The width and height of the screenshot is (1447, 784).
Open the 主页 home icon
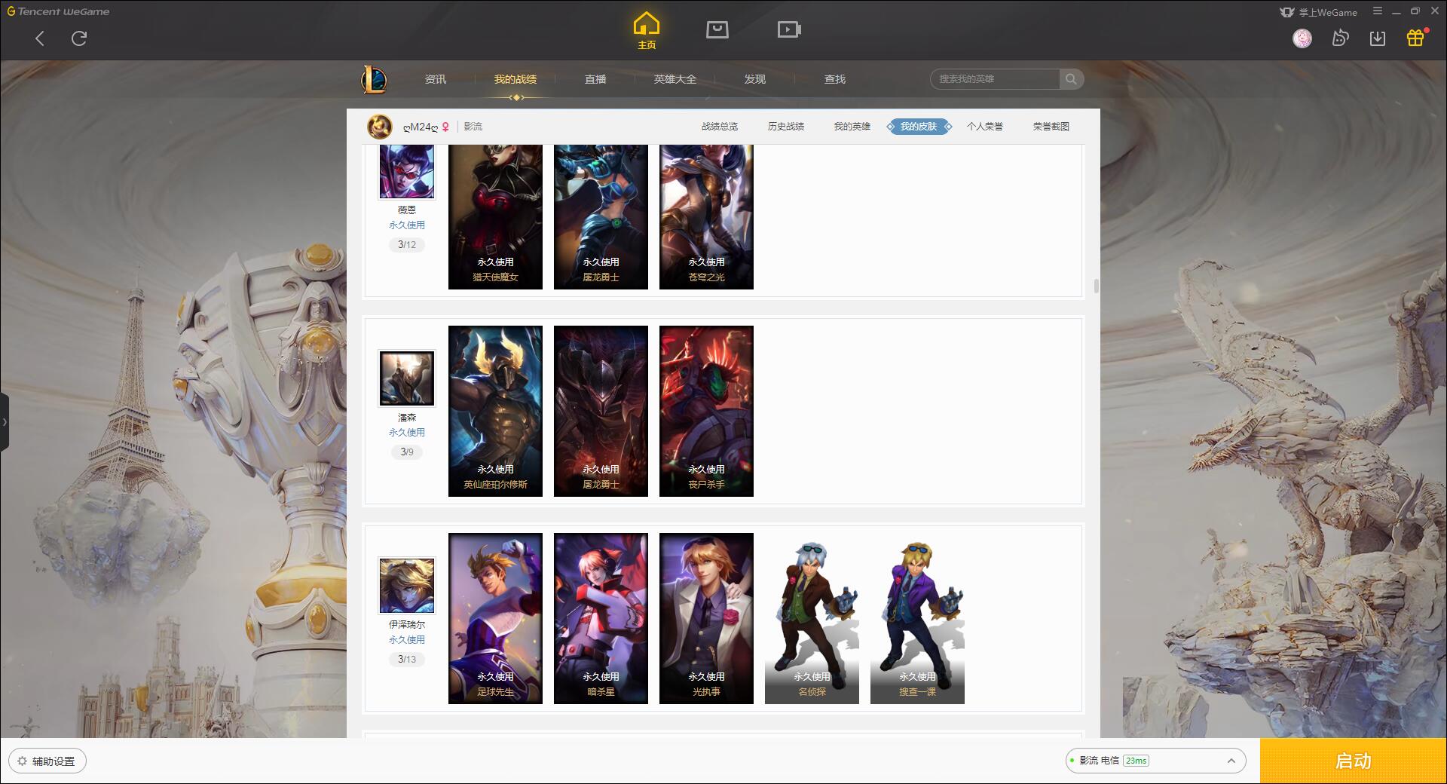click(x=647, y=31)
